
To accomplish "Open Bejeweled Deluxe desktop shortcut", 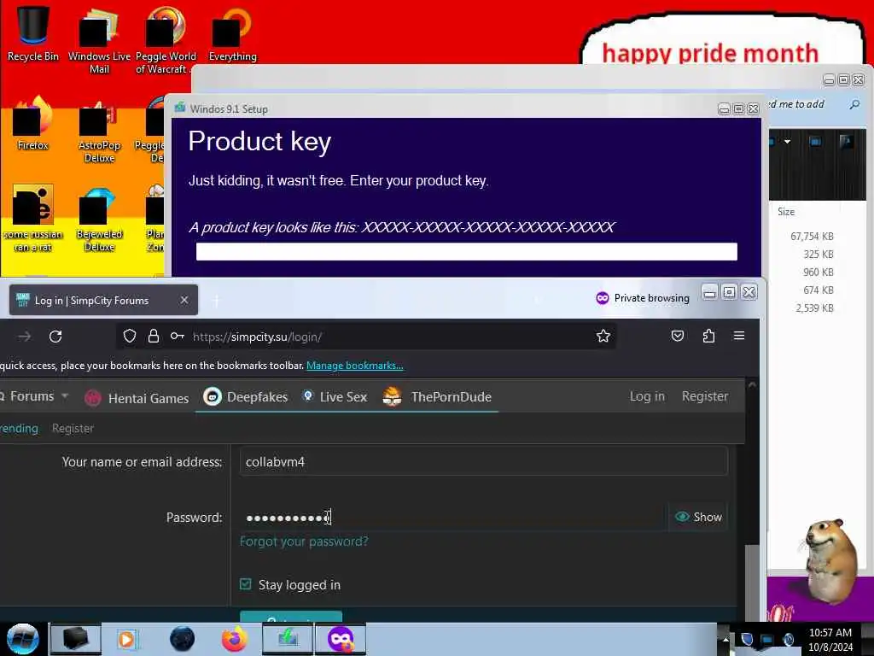I will pyautogui.click(x=99, y=220).
